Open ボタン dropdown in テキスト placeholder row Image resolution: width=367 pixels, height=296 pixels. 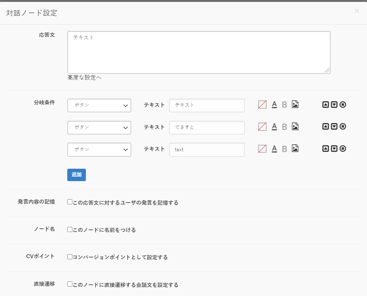click(99, 105)
